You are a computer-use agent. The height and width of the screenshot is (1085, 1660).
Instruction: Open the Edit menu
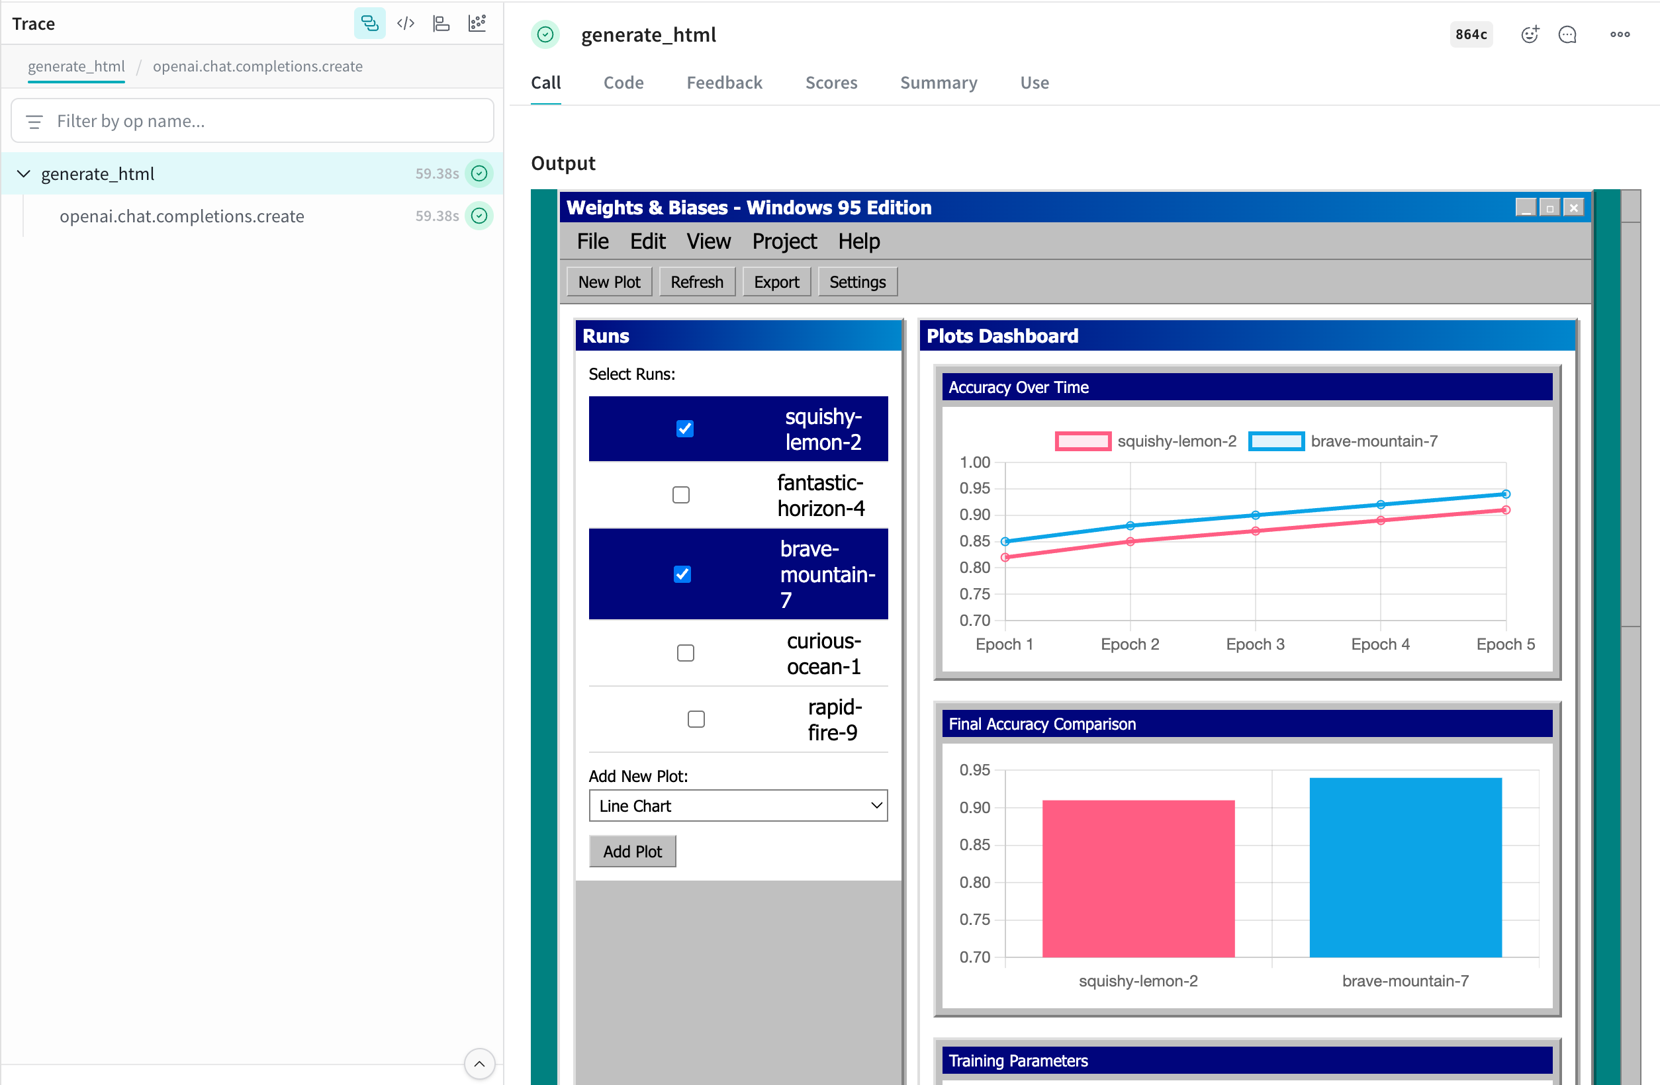(x=647, y=241)
